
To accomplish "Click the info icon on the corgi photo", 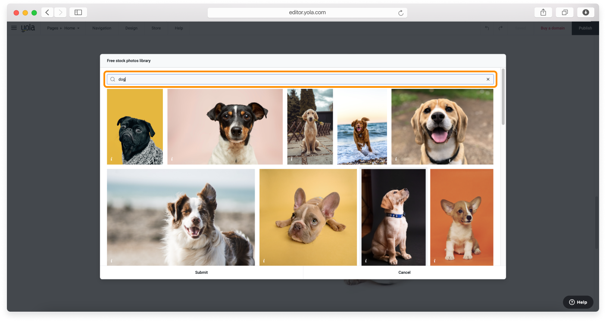I will pyautogui.click(x=434, y=260).
